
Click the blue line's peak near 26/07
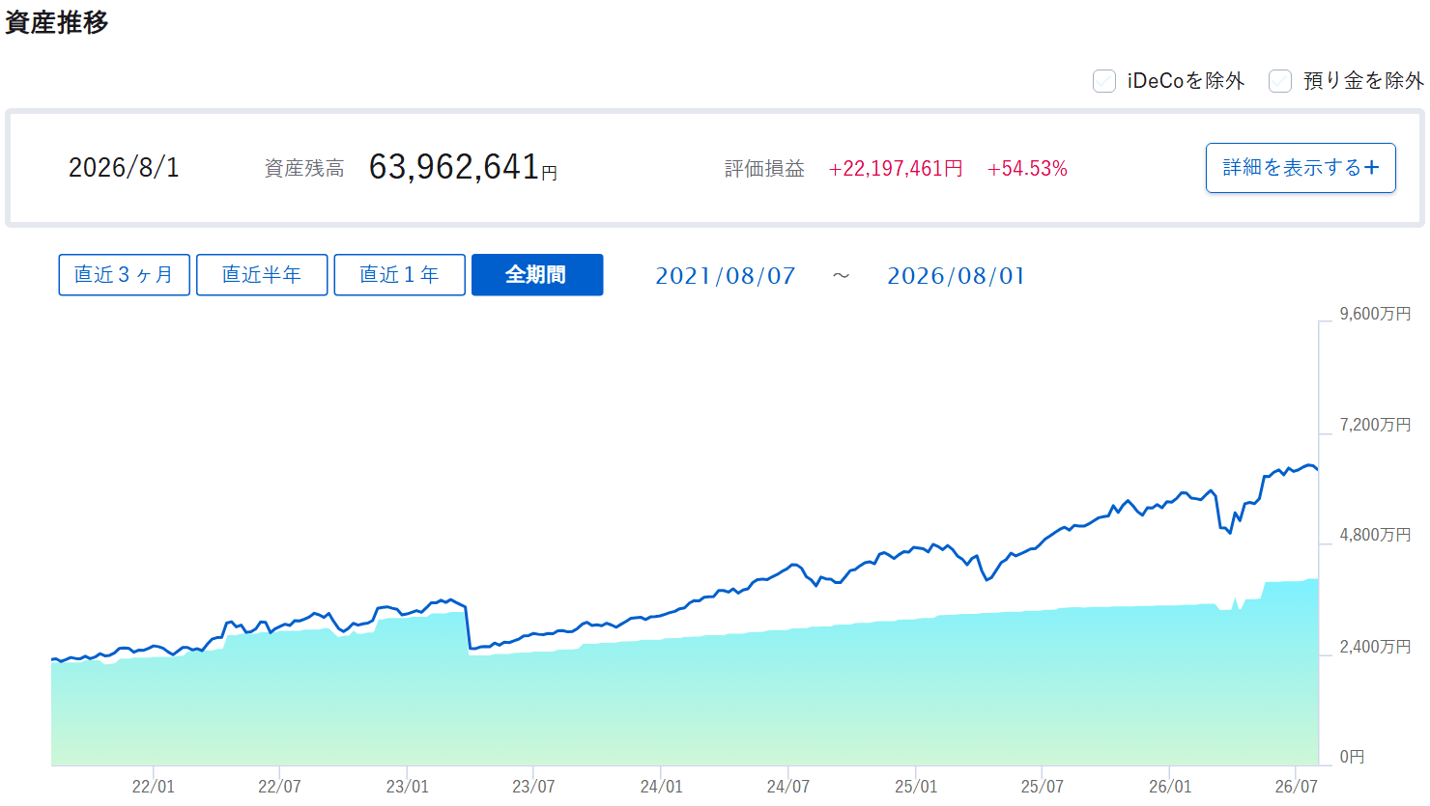(1308, 466)
